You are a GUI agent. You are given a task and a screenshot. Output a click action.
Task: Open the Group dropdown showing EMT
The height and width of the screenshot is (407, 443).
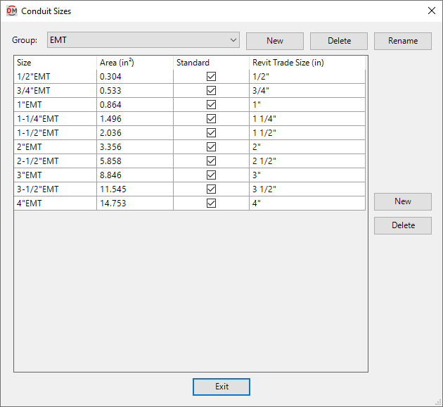pyautogui.click(x=143, y=40)
